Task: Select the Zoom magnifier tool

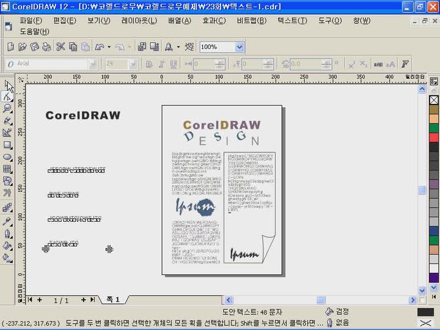Action: click(x=7, y=108)
